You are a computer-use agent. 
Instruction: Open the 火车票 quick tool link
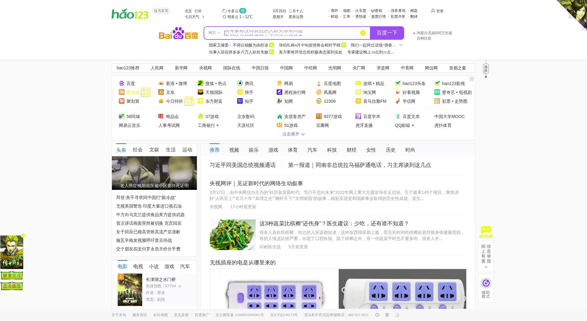pos(361,11)
